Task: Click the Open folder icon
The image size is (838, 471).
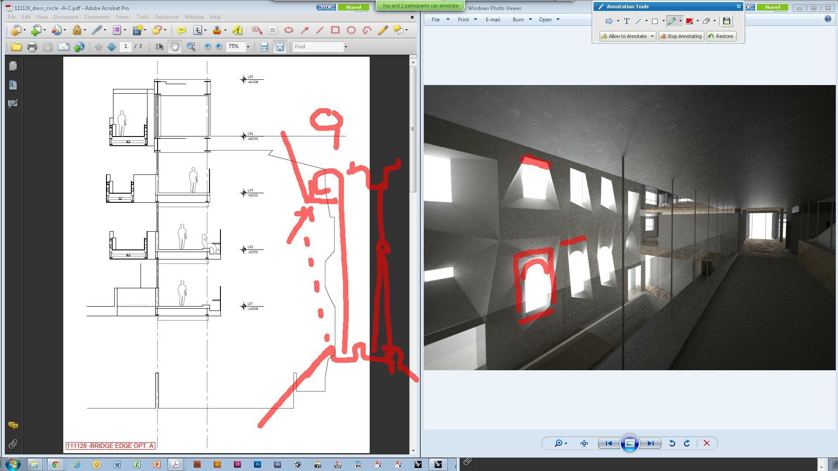Action: (16, 47)
